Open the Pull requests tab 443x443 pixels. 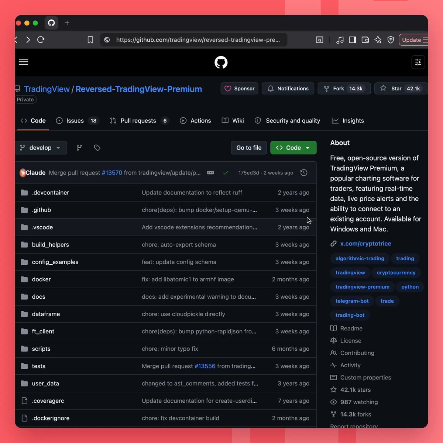click(139, 121)
